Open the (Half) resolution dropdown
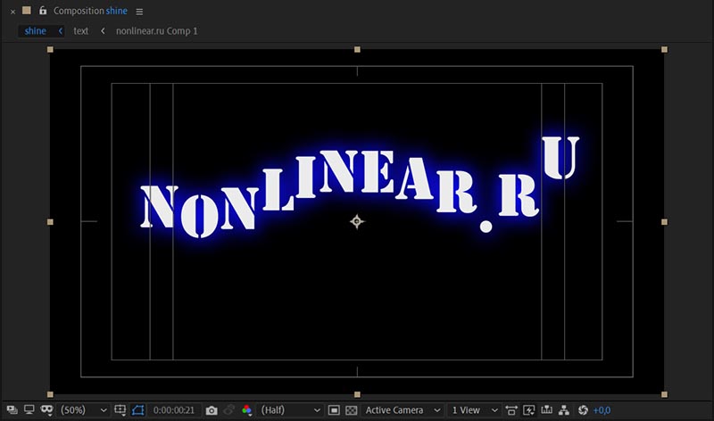 (290, 410)
